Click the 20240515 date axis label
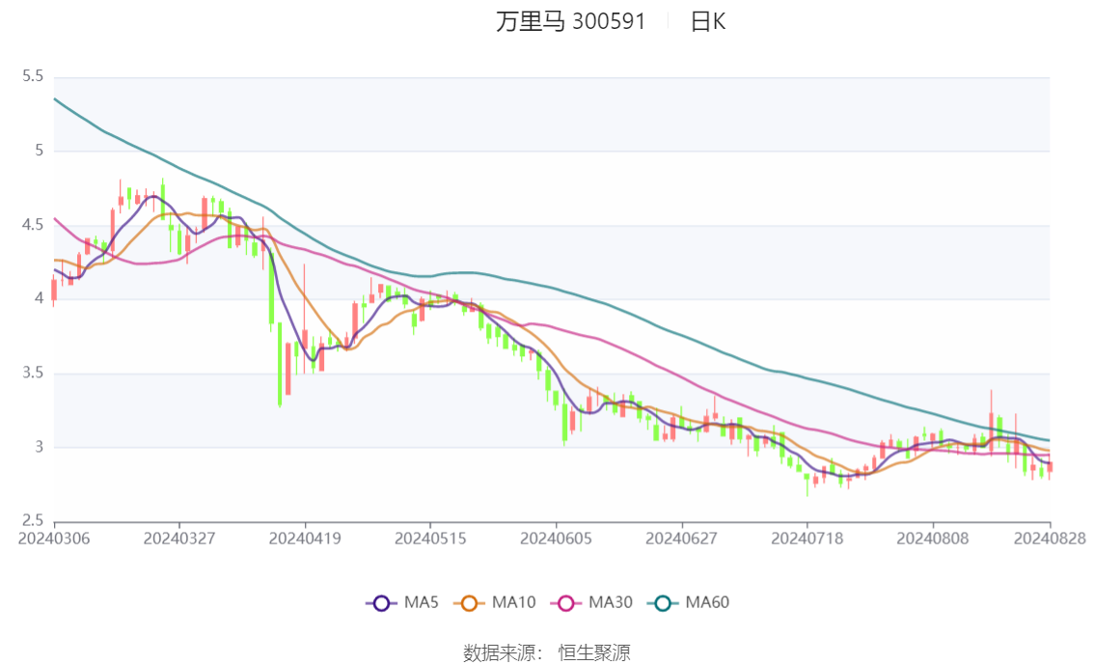The width and height of the screenshot is (1094, 665). 430,539
